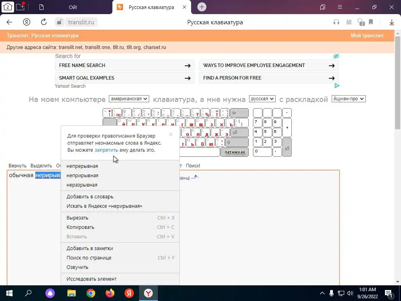This screenshot has width=401, height=301.
Task: Click the ad privacy eye icon
Action: click(x=336, y=56)
